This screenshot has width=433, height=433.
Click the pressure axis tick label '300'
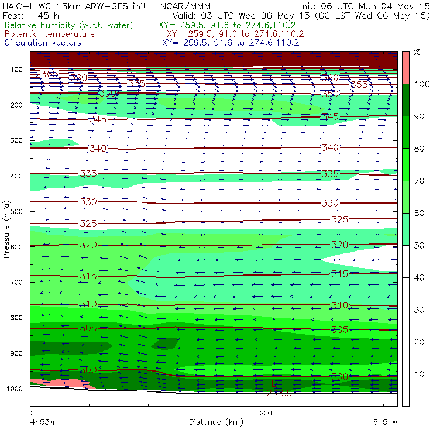pos(16,140)
